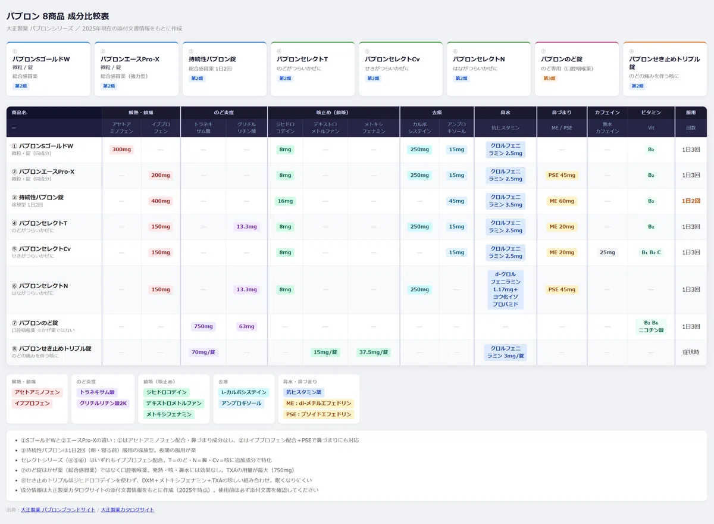The width and height of the screenshot is (714, 524).
Task: Click the クロルフェニラミン 3mg/錠 cell
Action: coord(505,352)
